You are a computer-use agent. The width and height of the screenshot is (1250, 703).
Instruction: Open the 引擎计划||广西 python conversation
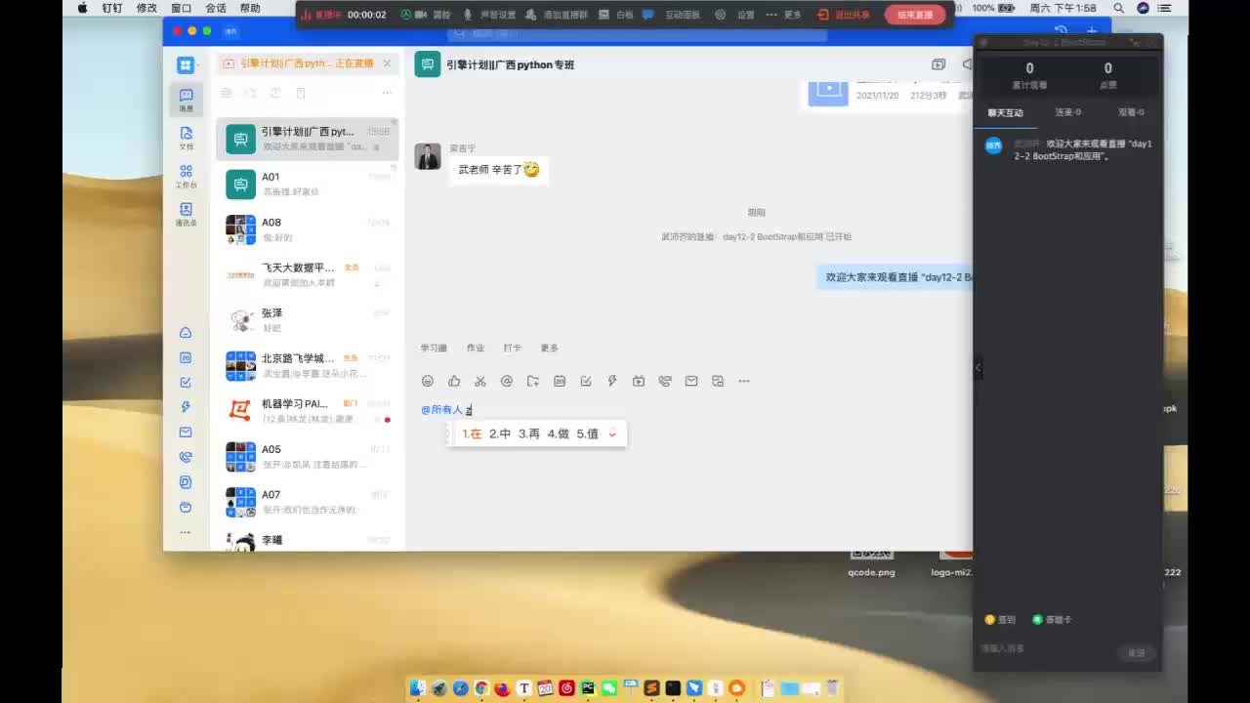(x=307, y=139)
